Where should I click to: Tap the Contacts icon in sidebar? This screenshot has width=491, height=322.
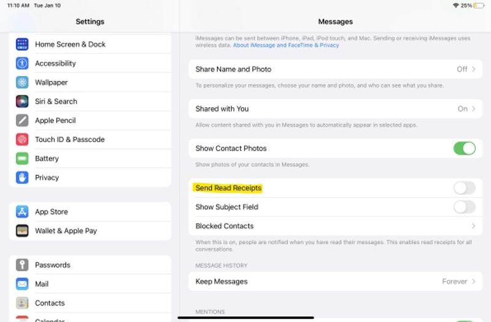click(22, 303)
